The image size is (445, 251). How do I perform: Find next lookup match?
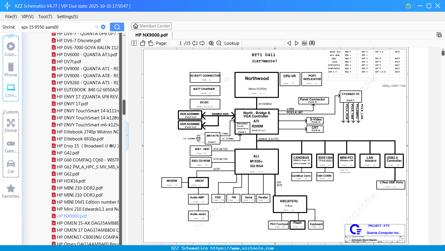(297, 43)
